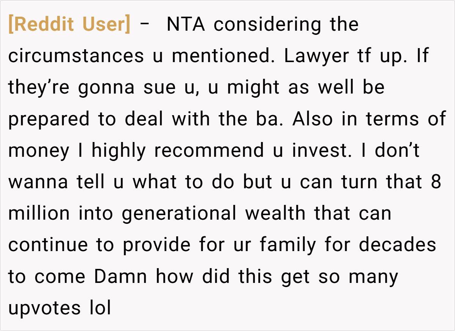
Task: Click the [Reddit User] username link
Action: click(69, 25)
